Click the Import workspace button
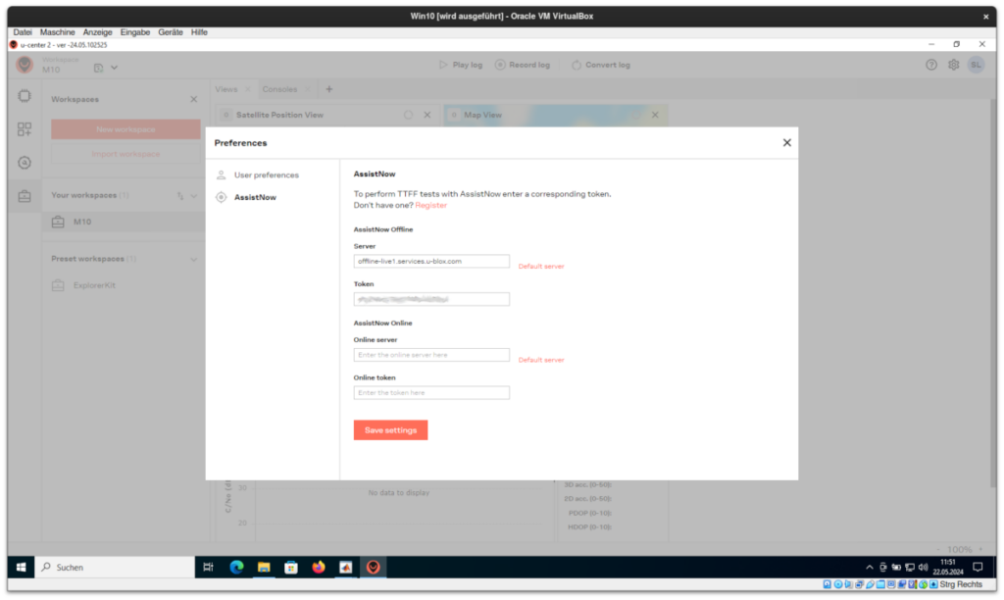The height and width of the screenshot is (600, 1004). 125,154
